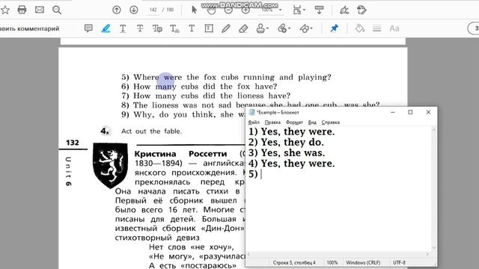
Task: Open Вид menu in Notepad
Action: click(312, 123)
